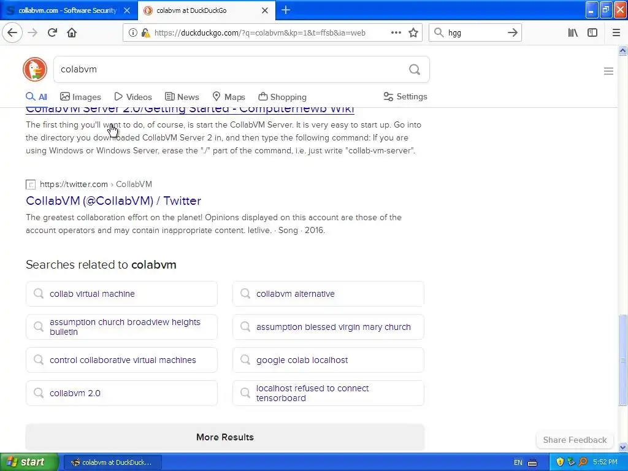Switch to Videos results
The width and height of the screenshot is (628, 471).
click(133, 97)
